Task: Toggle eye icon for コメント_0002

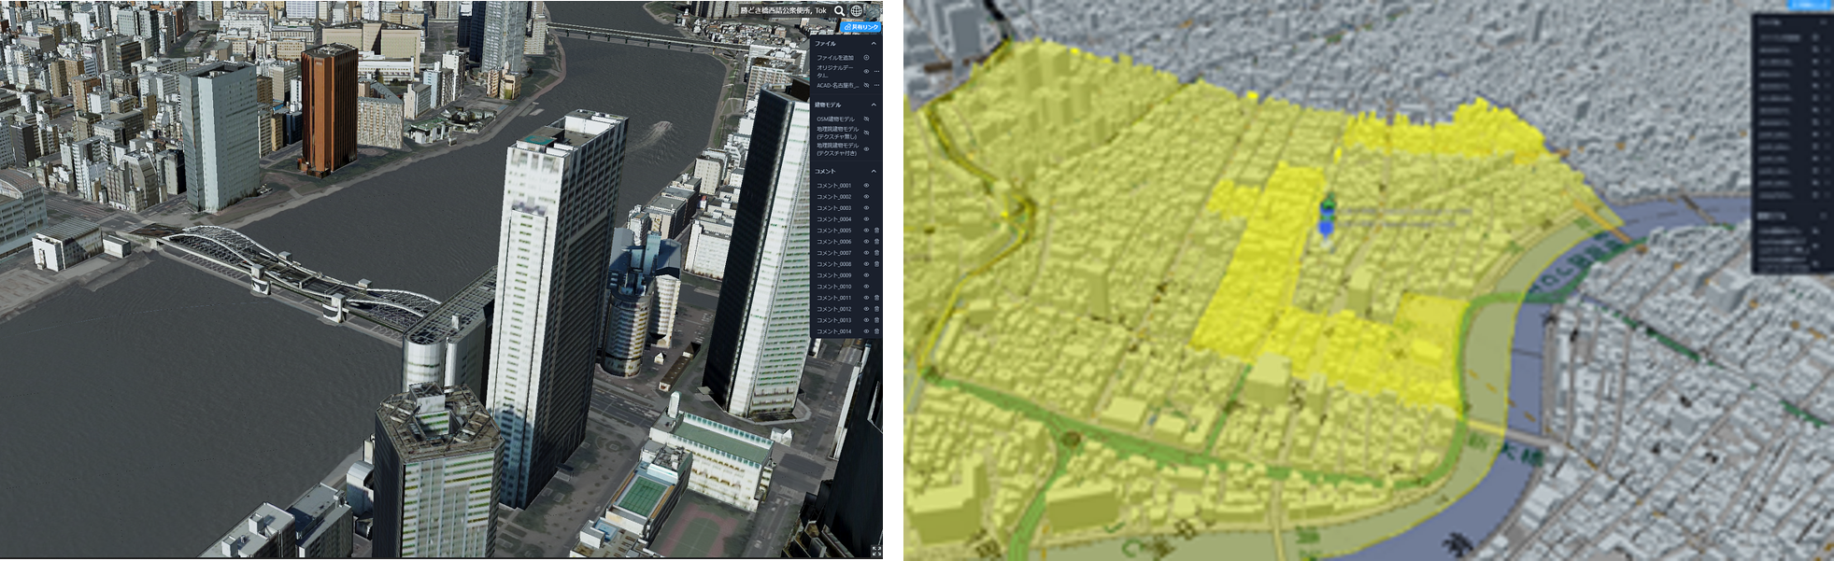Action: pos(866,197)
